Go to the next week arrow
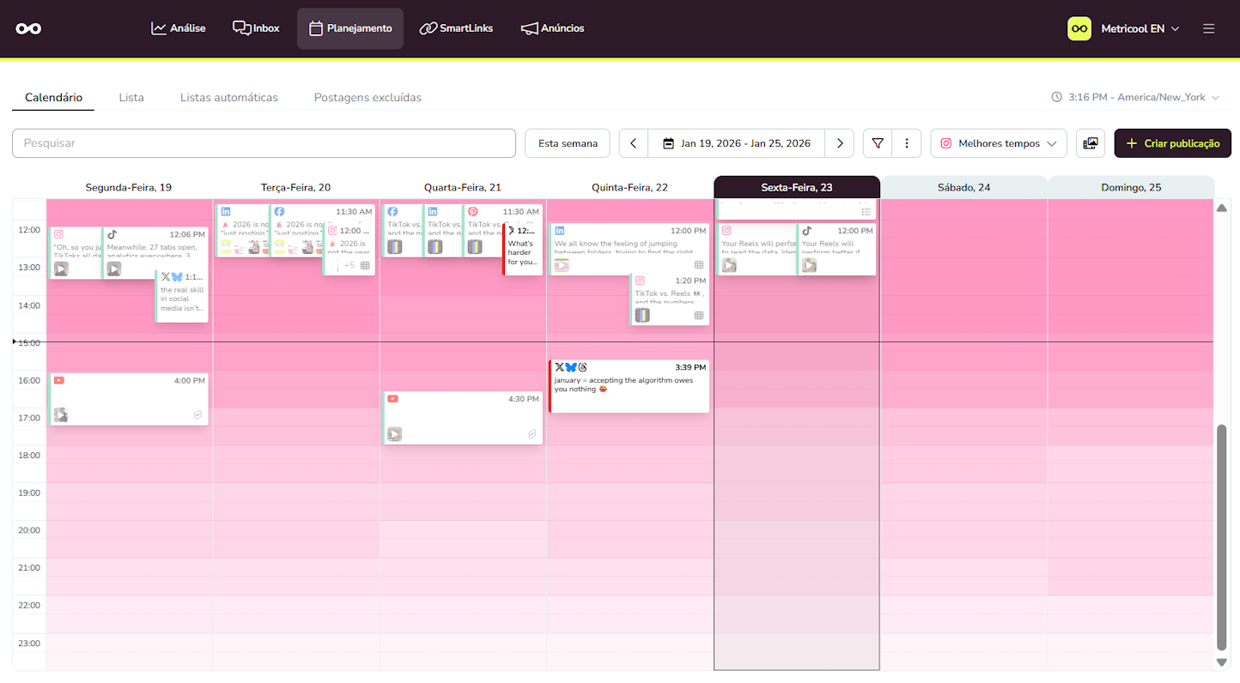 pos(840,143)
